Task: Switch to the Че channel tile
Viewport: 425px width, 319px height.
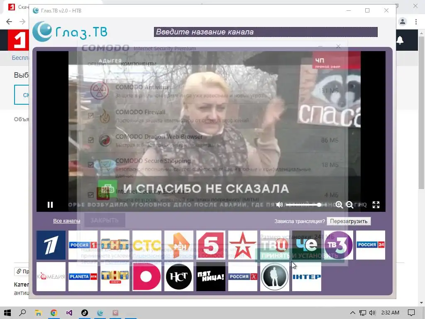Action: [307, 245]
